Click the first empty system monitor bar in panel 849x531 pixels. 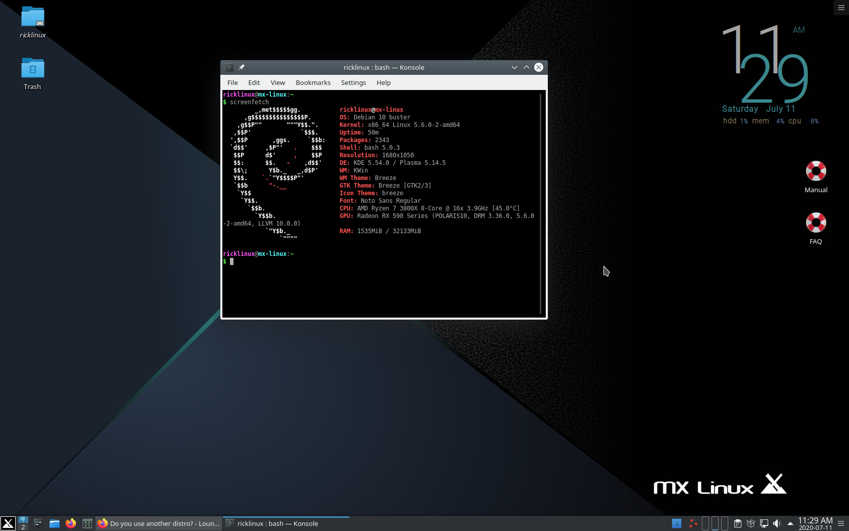(x=705, y=523)
